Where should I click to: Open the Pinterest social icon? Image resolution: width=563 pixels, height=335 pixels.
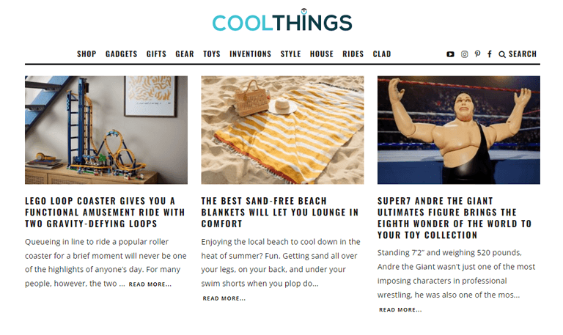pos(477,54)
